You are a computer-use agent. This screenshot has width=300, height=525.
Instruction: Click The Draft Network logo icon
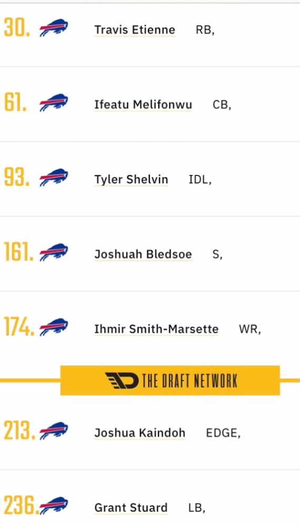pos(122,381)
